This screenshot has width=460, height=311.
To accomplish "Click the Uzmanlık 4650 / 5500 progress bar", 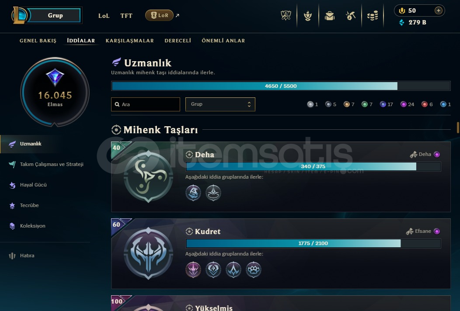I will pos(281,86).
